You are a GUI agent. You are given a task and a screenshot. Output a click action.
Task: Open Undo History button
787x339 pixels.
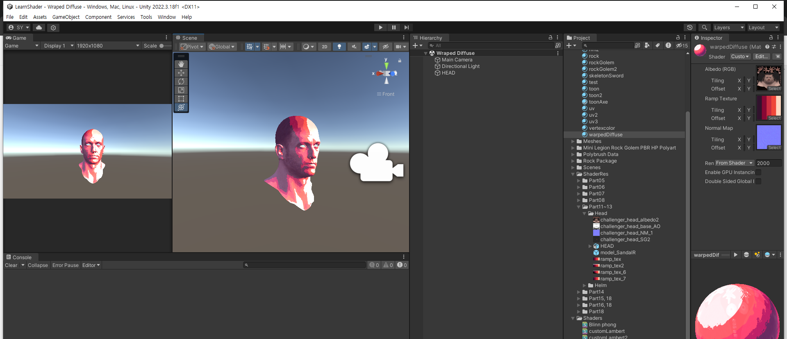click(x=690, y=27)
